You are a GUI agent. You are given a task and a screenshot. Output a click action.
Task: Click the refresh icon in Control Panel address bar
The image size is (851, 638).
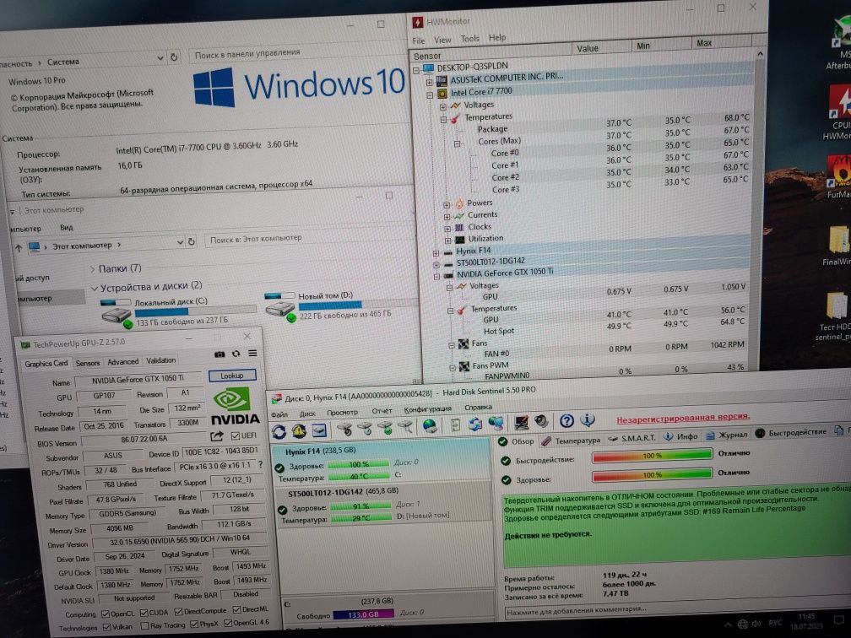tap(174, 57)
